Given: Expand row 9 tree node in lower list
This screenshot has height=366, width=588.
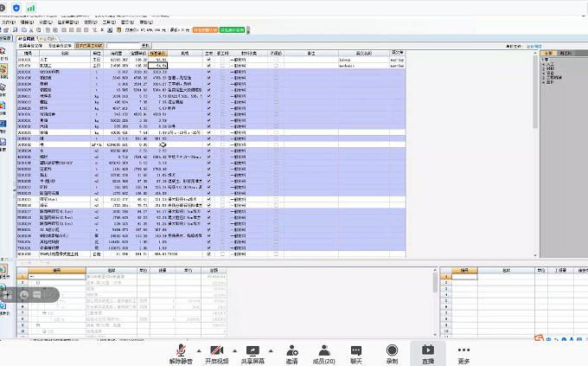Looking at the screenshot, I should (37, 325).
